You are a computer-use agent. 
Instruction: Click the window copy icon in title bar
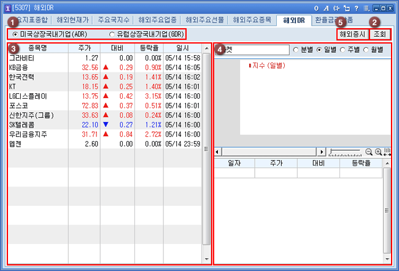pyautogui.click(x=346, y=8)
